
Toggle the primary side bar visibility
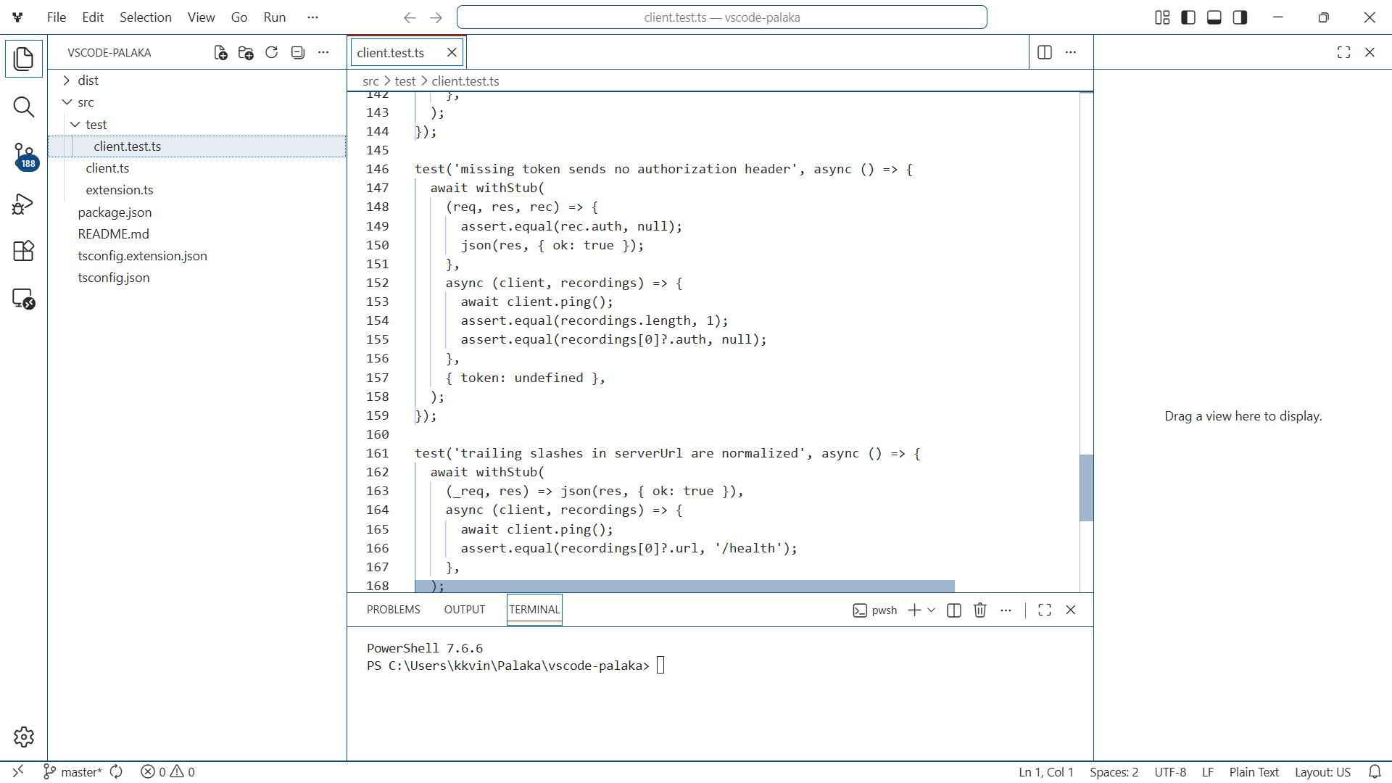coord(1188,17)
